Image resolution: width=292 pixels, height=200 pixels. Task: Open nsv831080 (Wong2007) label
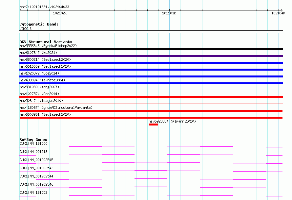(x=39, y=87)
